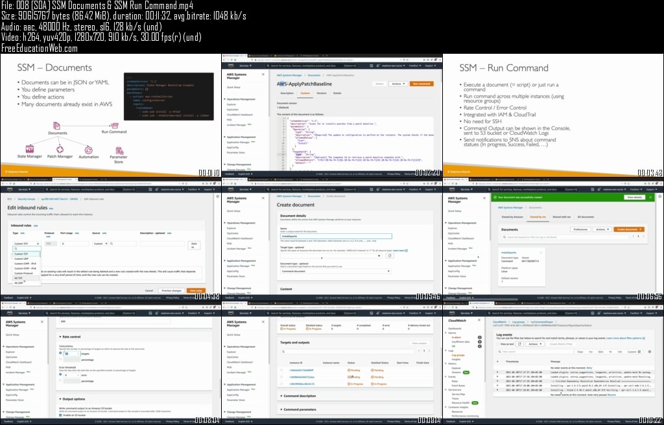664x425 pixels.
Task: Open the Actions dropdown on AWS-ApplyPatchBaseline page
Action: (398, 84)
